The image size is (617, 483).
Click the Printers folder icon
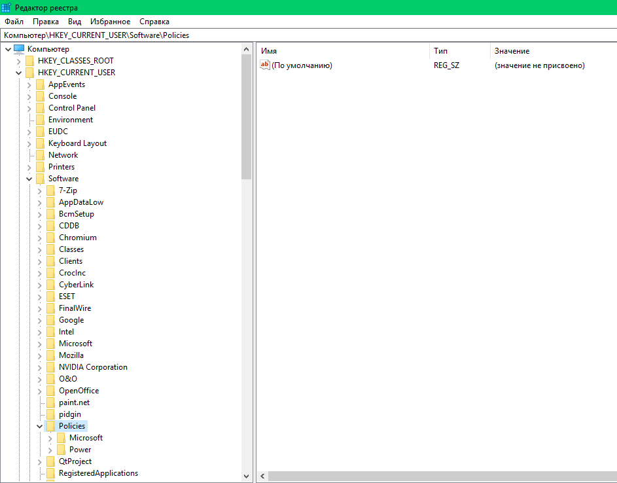point(40,167)
